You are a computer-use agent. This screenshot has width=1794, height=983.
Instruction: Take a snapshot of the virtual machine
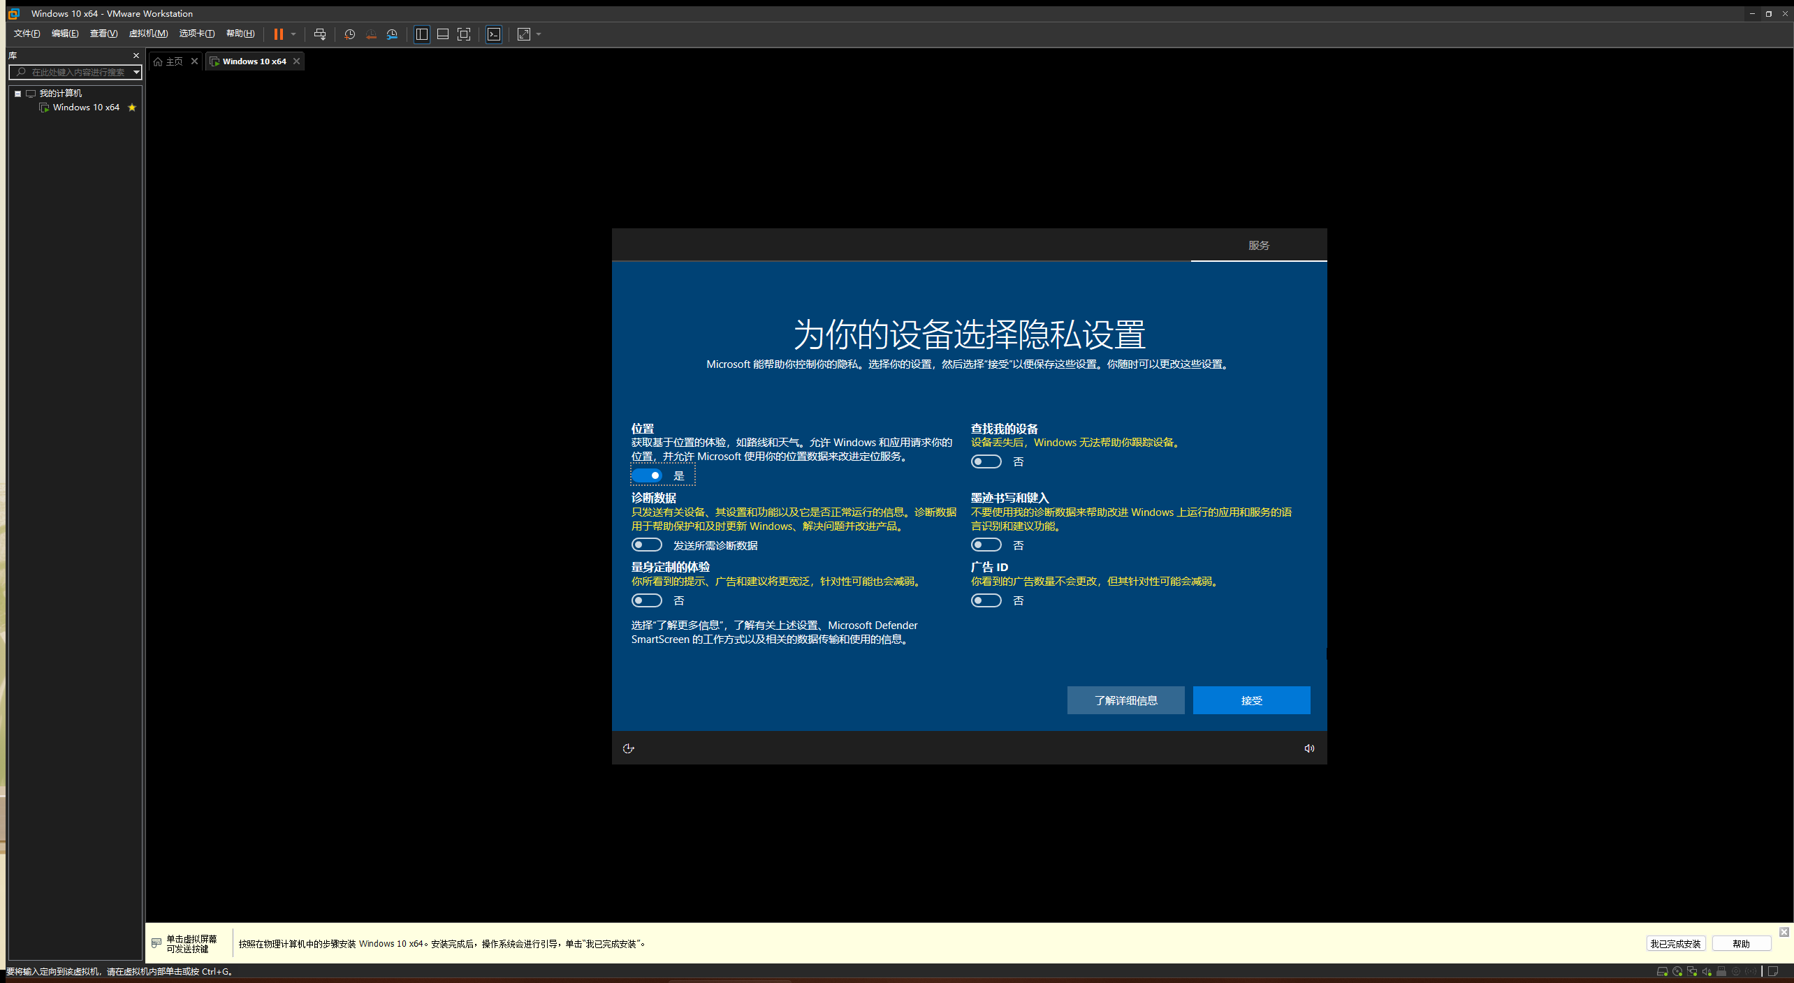pyautogui.click(x=349, y=34)
